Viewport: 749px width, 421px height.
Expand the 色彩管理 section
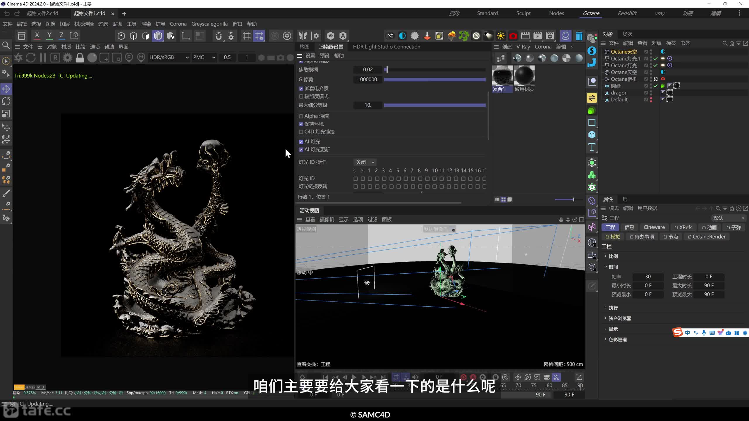tap(606, 339)
